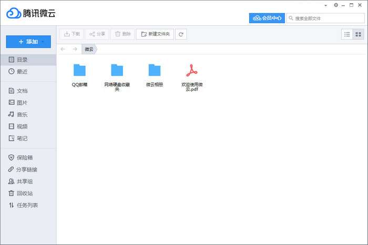The height and width of the screenshot is (245, 368).
Task: Click the 微云 breadcrumb path
Action: click(89, 49)
